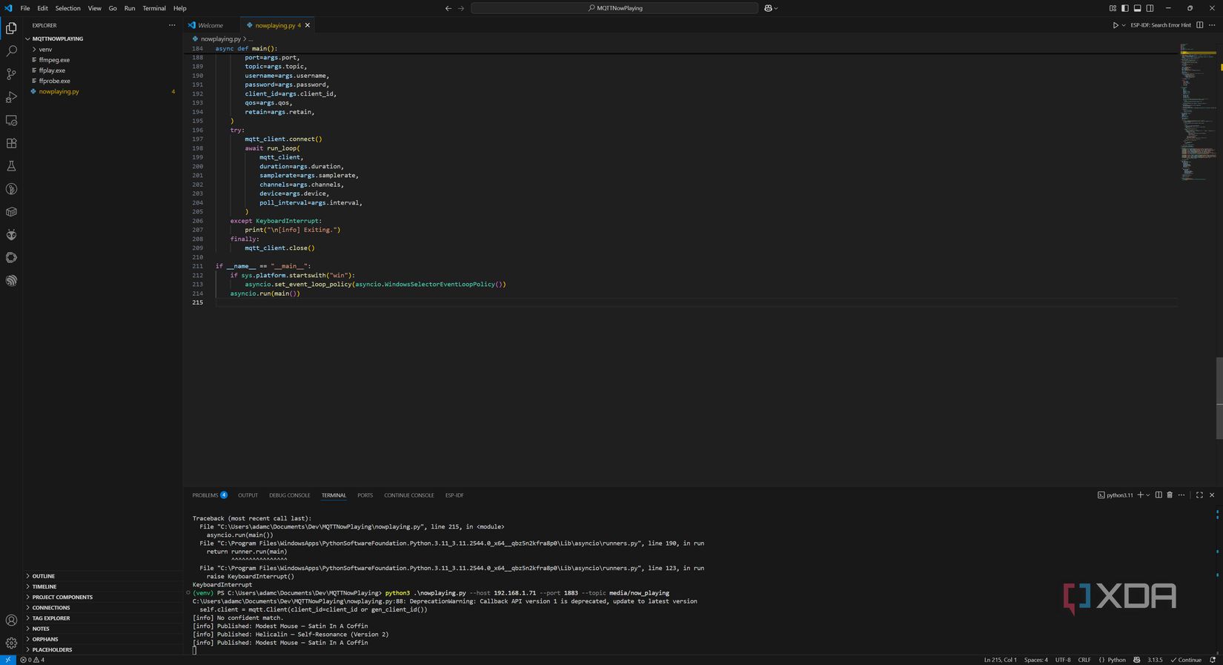The image size is (1223, 665).
Task: Click ESP-IDF: Search Error Hint button
Action: point(1160,25)
